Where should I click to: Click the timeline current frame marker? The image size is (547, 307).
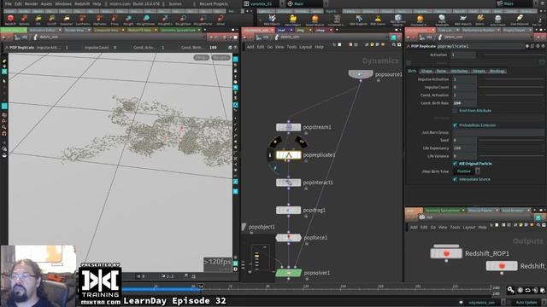201,287
